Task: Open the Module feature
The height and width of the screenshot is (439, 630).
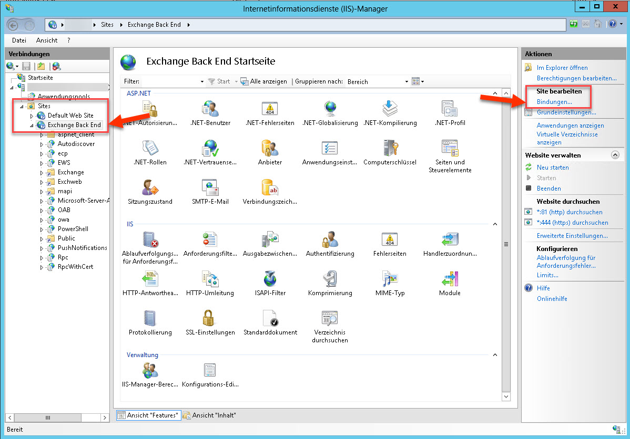Action: click(450, 284)
